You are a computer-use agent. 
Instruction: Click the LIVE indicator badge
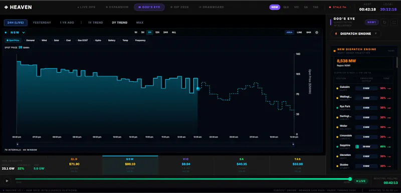(x=361, y=181)
